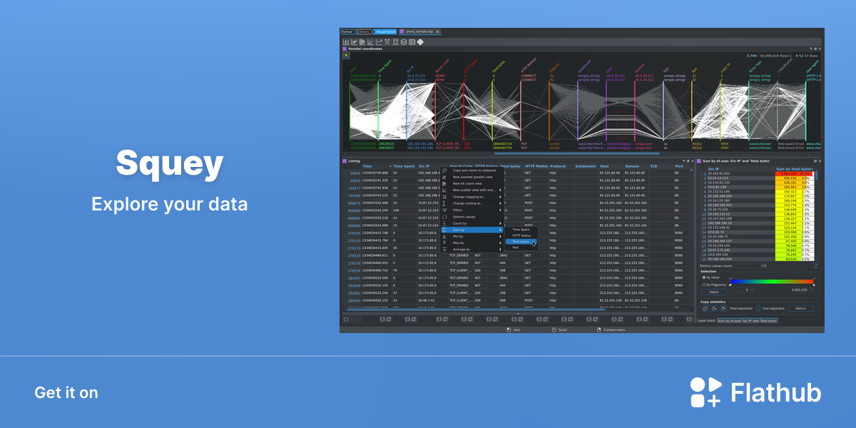This screenshot has width=856, height=428.
Task: Pick 'Port' in the Sum by submenu
Action: 521,248
